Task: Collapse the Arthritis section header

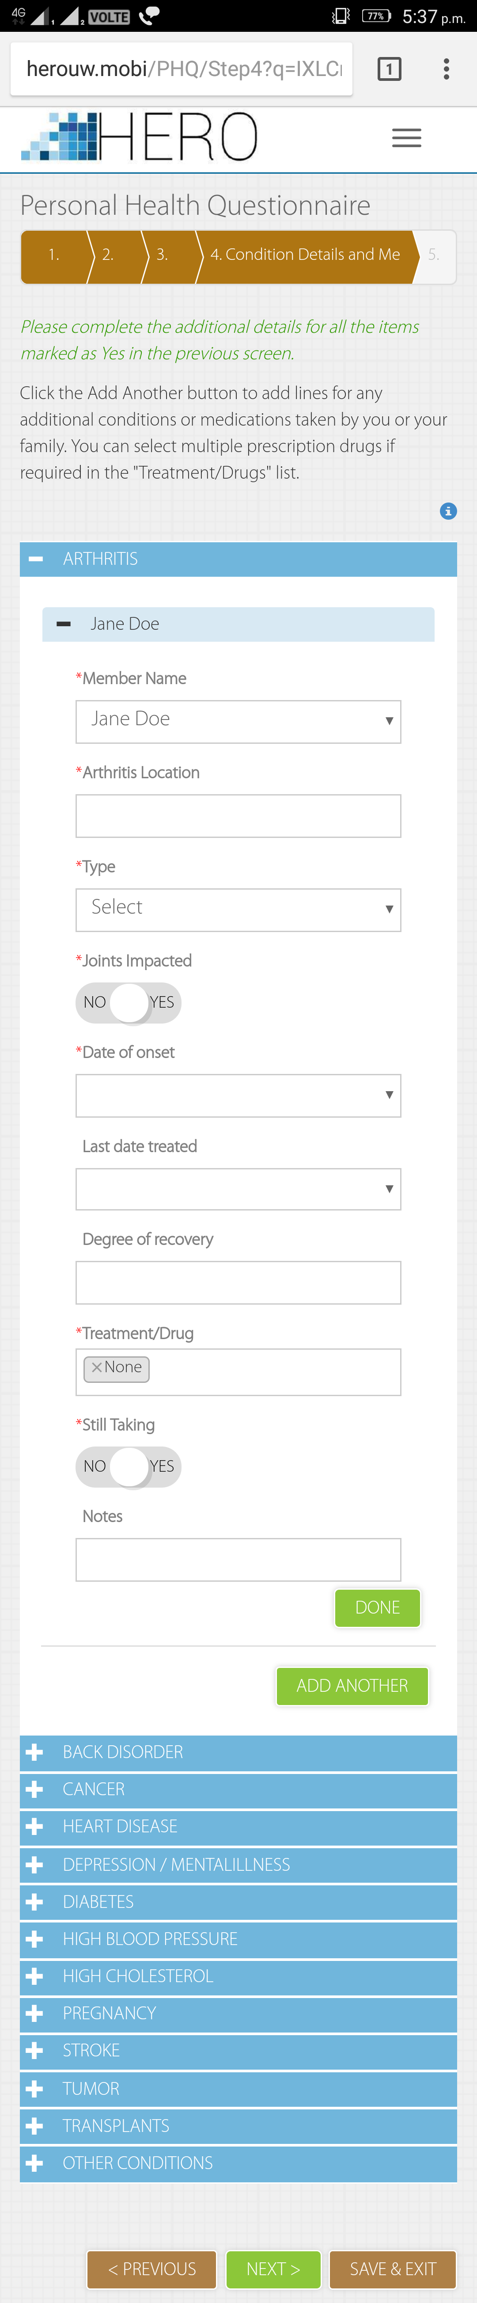Action: [238, 559]
